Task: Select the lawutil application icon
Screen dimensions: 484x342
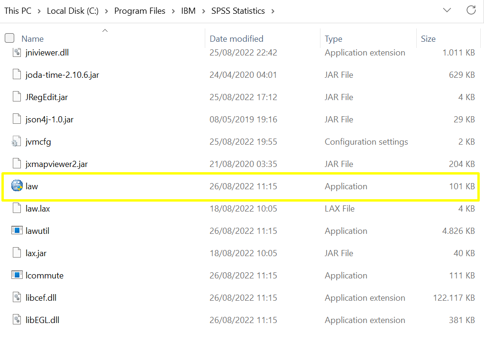Action: point(17,231)
